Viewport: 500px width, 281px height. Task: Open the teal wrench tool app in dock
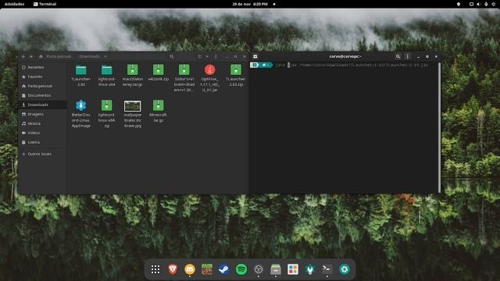[x=309, y=269]
